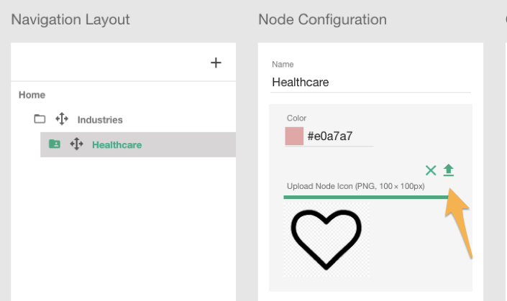Click the #e0a7a7 hex color field
The image size is (507, 301).
(x=339, y=136)
